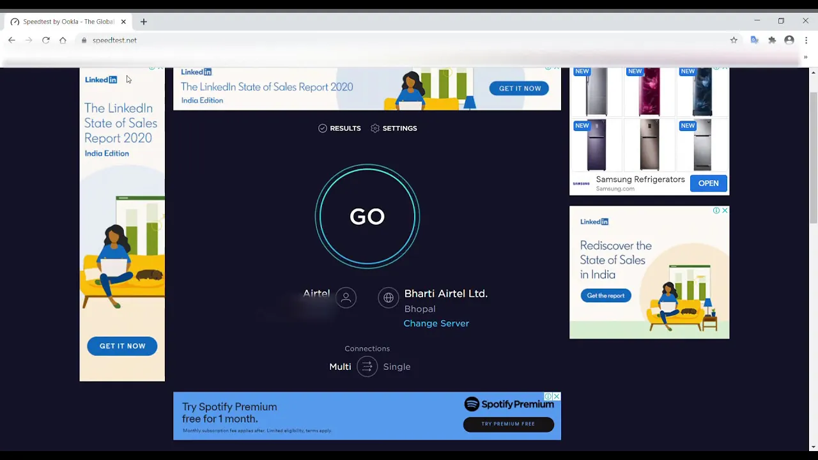Open the Chrome profile avatar
818x460 pixels.
tap(789, 40)
